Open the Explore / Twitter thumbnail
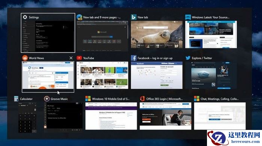262x146 pixels. [211, 75]
